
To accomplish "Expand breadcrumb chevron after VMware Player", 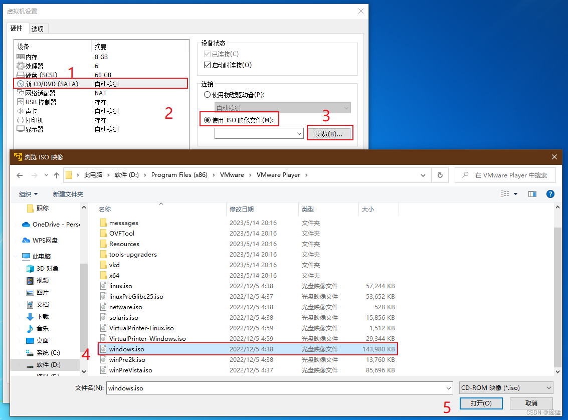I will (x=306, y=175).
